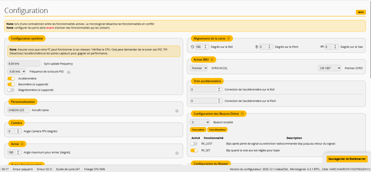
Task: Click help icon beside Alignement de la carte
Action: click(229, 38)
